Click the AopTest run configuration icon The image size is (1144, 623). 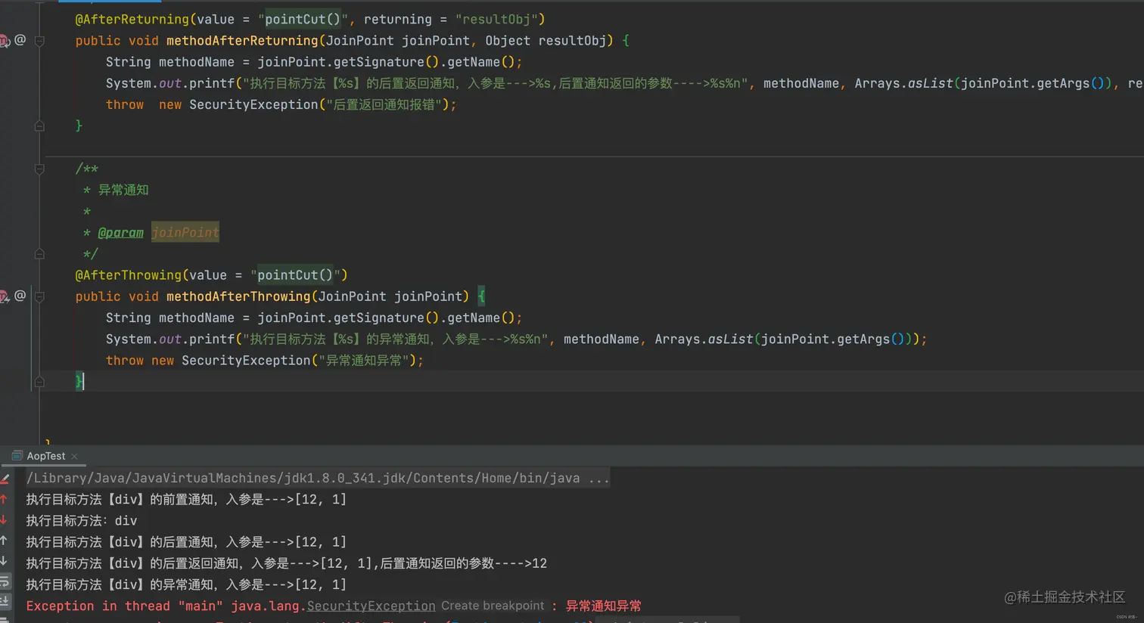[x=17, y=456]
